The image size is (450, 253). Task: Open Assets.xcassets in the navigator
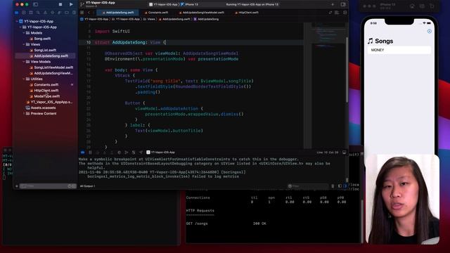click(x=43, y=108)
